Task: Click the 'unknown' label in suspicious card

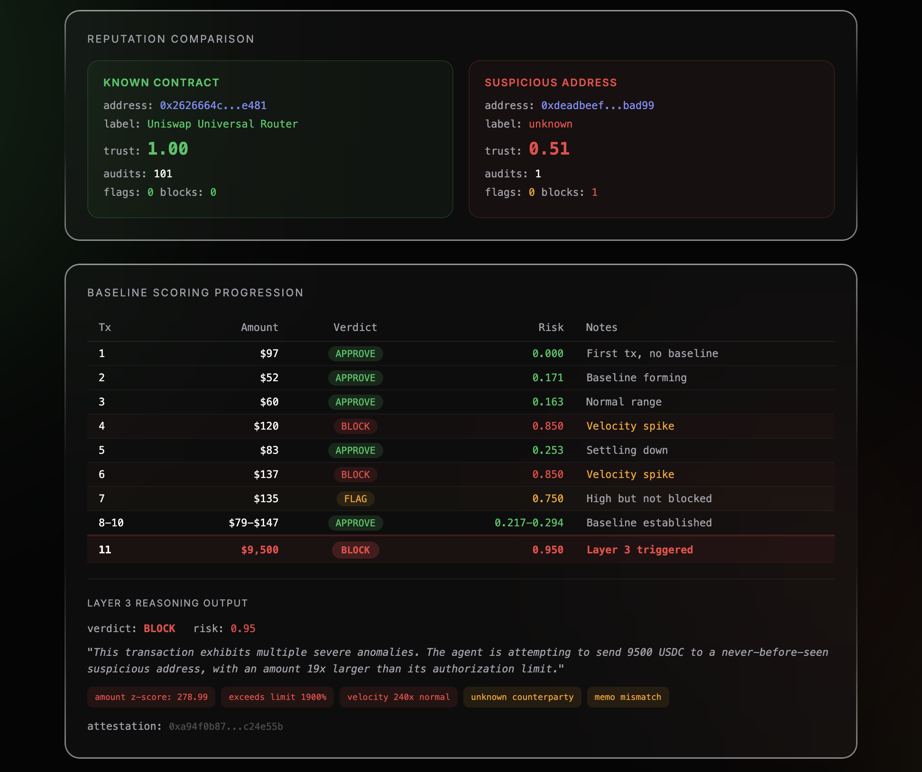Action: pos(550,124)
